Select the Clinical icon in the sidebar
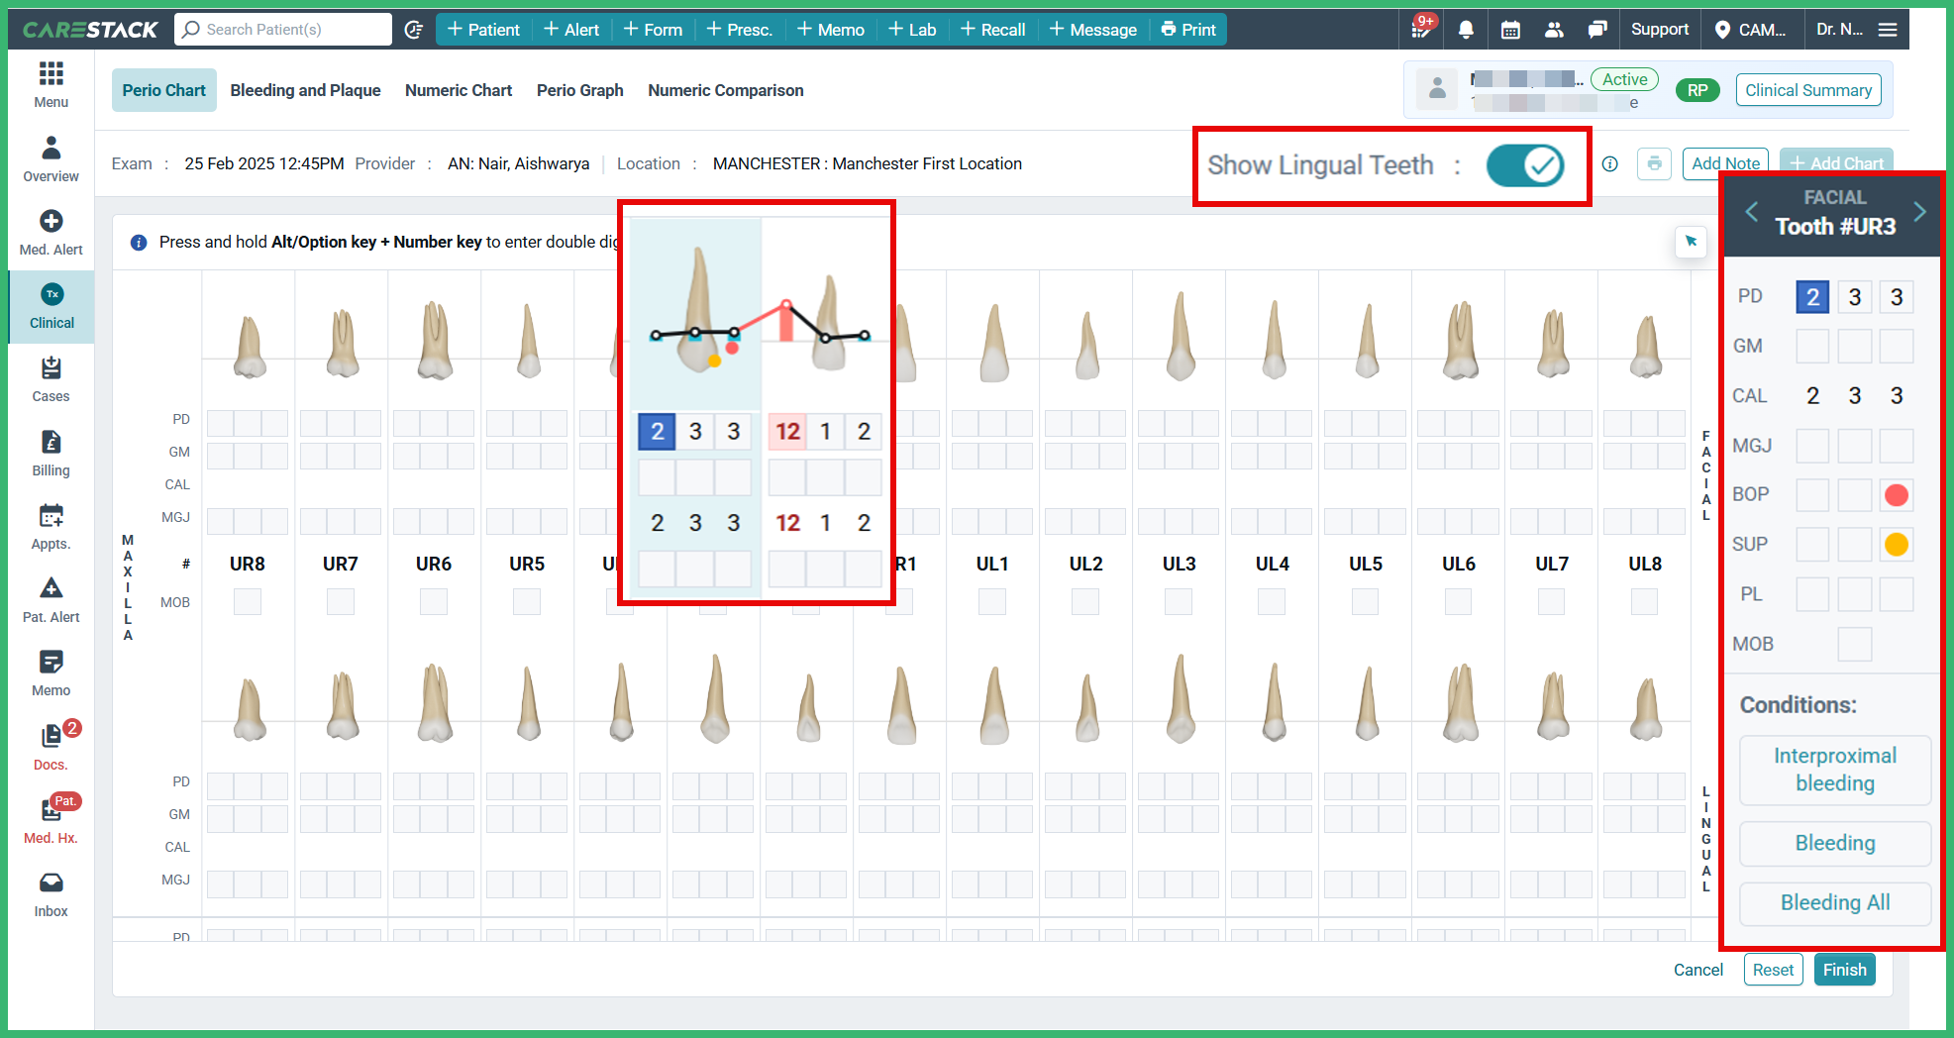This screenshot has width=1954, height=1038. pos(51,305)
